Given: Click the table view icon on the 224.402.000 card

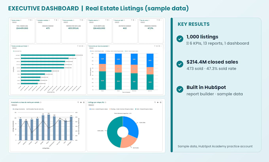Looking at the screenshot, I should coord(108,20).
